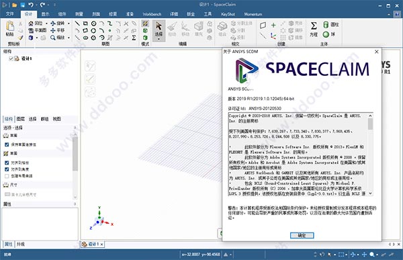Open the Spin (旋转) dropdown arrow
This screenshot has height=260, width=403.
tap(69, 24)
